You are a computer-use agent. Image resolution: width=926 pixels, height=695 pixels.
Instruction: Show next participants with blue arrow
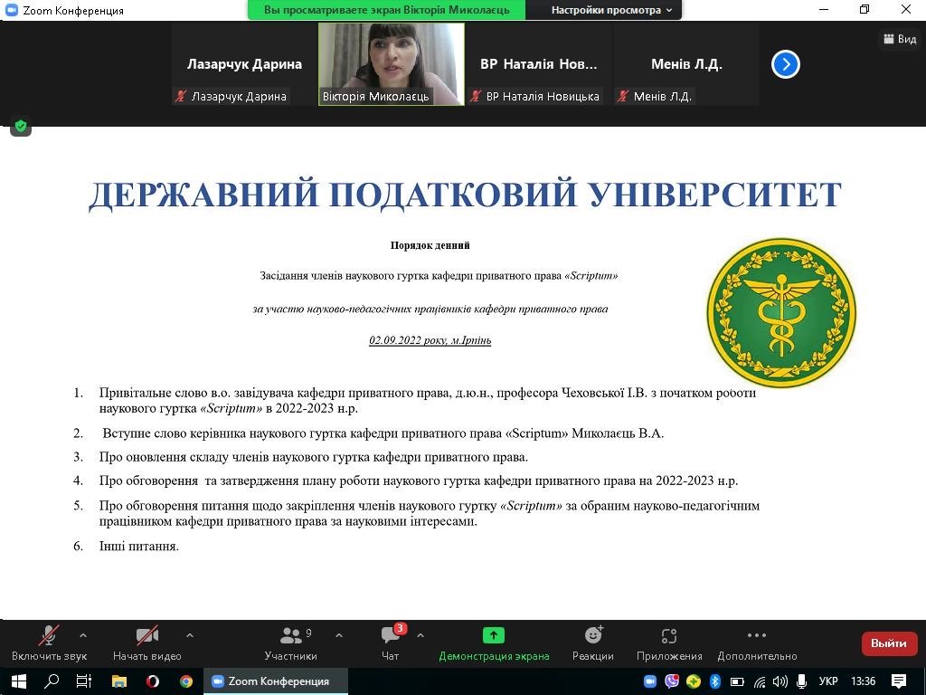point(786,64)
